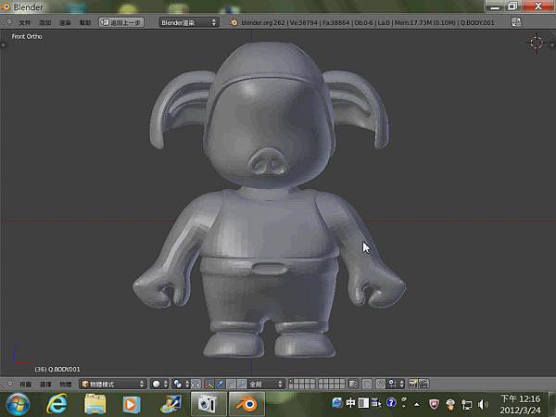This screenshot has width=556, height=417.
Task: Open the viewport shading sphere selector
Action: click(x=158, y=383)
